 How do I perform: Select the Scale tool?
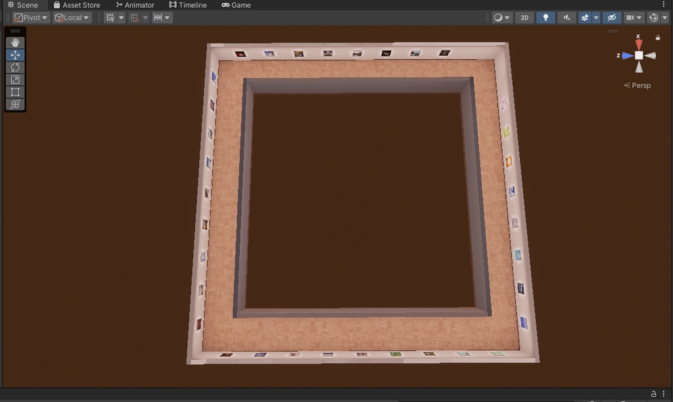[x=15, y=79]
